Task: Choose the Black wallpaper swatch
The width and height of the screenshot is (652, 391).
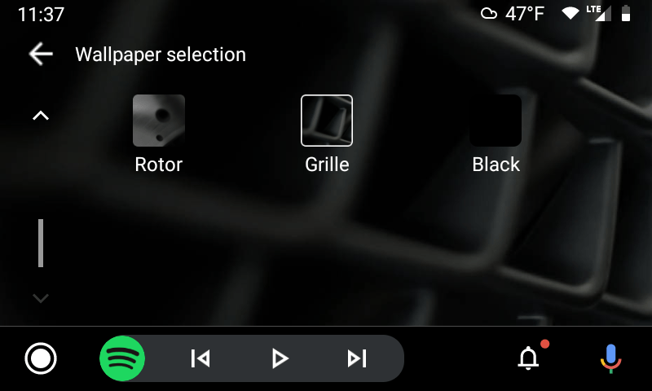Action: pyautogui.click(x=496, y=121)
